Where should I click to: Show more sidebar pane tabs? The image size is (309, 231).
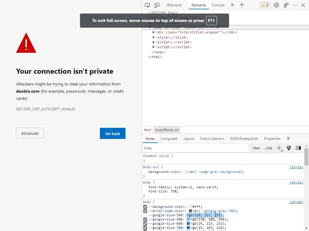[x=288, y=138]
